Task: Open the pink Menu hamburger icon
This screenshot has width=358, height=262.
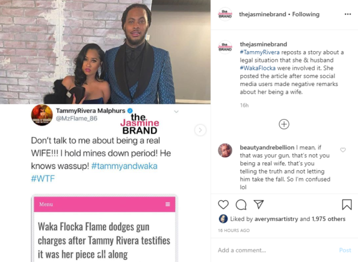Action: (x=168, y=204)
